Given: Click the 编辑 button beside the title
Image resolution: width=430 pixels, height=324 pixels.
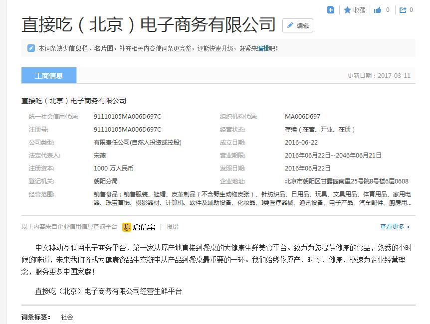Looking at the screenshot, I should pyautogui.click(x=298, y=25).
